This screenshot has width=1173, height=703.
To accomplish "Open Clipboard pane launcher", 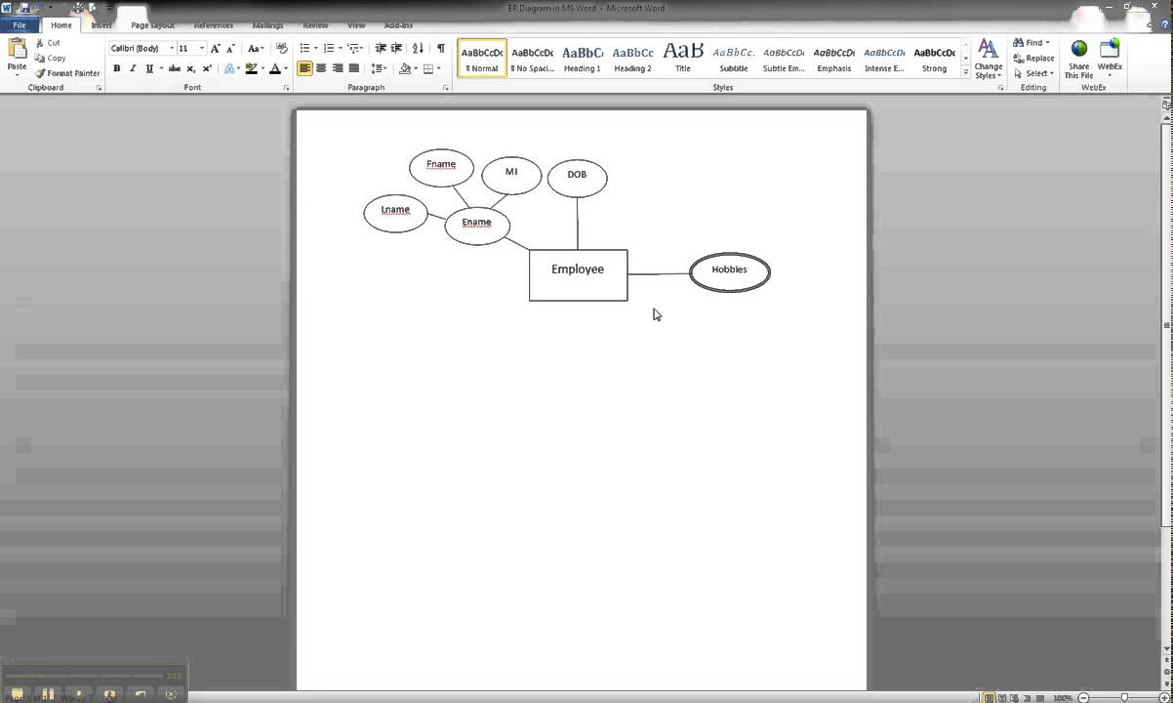I will pos(99,88).
